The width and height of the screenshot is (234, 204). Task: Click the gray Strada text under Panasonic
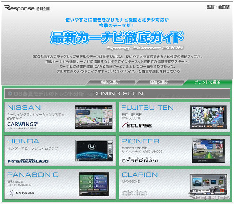click(x=15, y=181)
